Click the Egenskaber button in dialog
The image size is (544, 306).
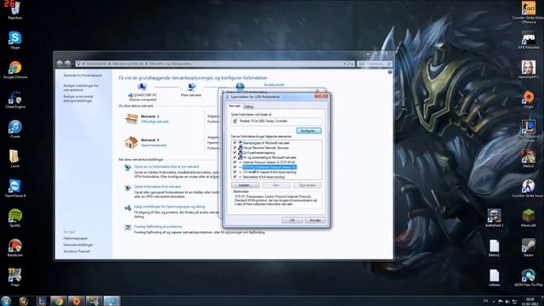point(308,185)
